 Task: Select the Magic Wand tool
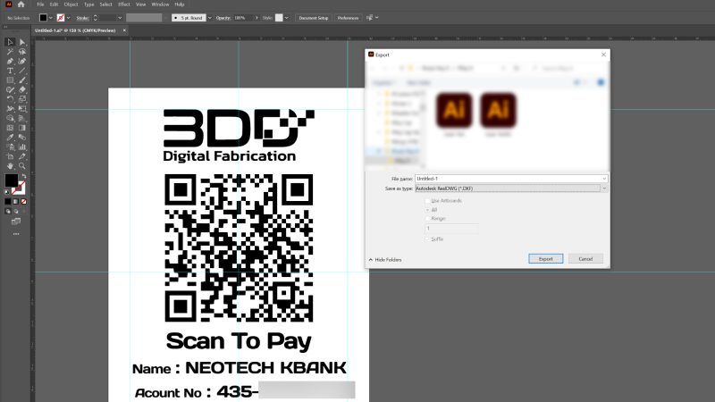[10, 52]
